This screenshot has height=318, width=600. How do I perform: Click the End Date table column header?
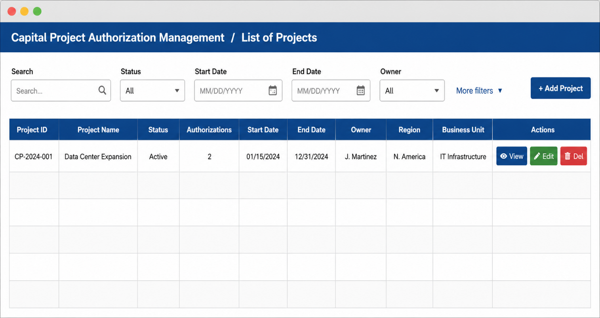tap(311, 129)
